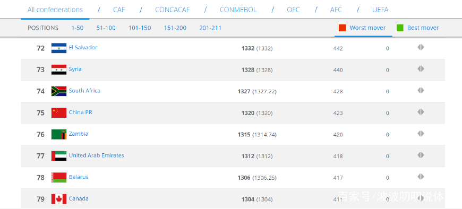The height and width of the screenshot is (209, 462).
Task: Show the AFC confederation rankings
Action: pyautogui.click(x=336, y=10)
